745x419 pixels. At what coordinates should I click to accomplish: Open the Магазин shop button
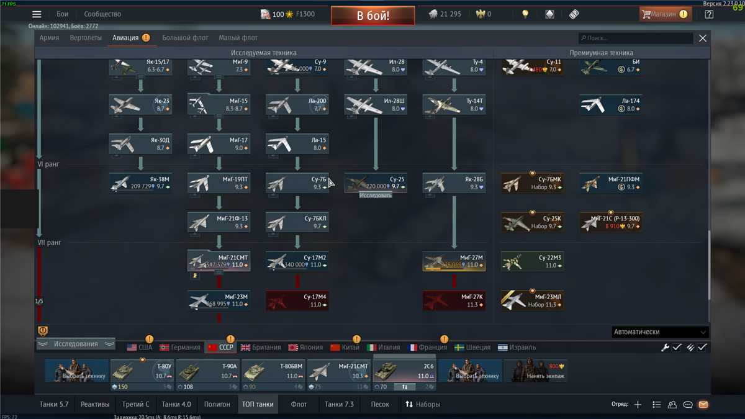click(666, 14)
